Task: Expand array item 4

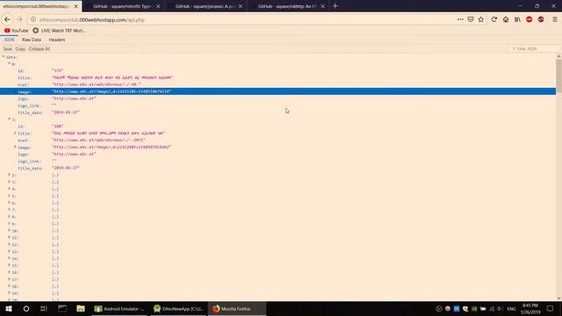Action: 10,189
